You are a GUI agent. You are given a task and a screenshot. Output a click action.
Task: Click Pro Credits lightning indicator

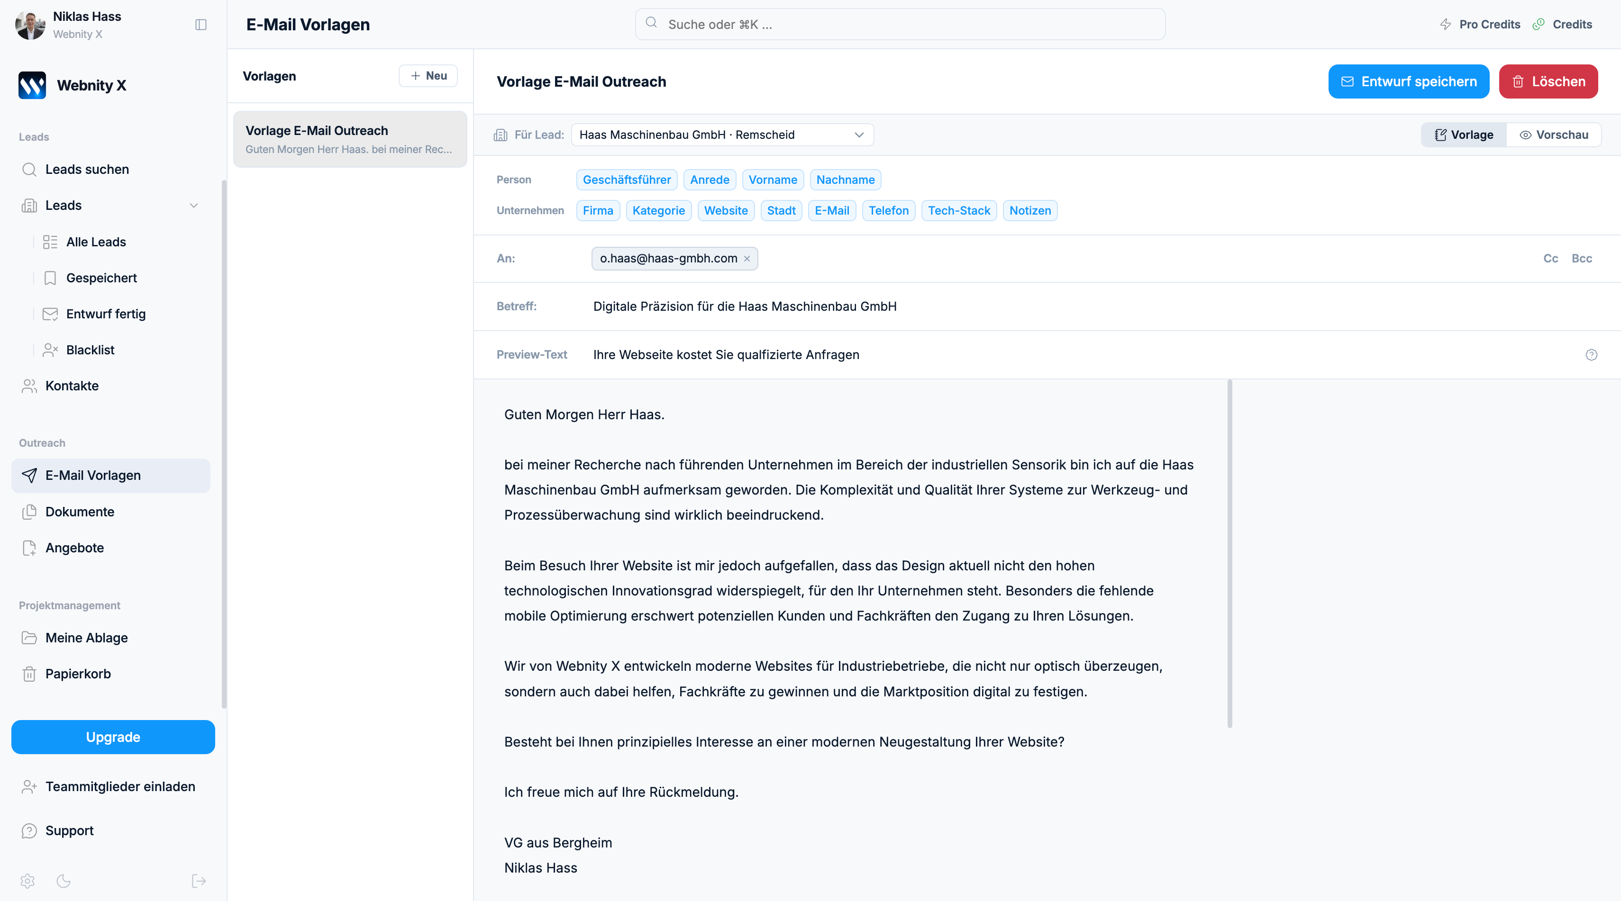(x=1479, y=25)
